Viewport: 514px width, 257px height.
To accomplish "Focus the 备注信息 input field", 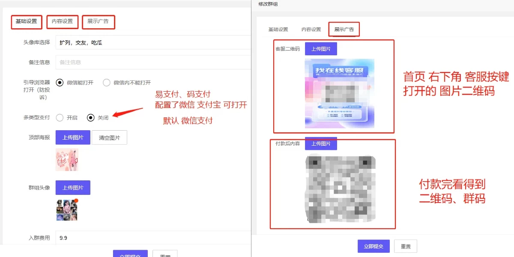I will 153,62.
